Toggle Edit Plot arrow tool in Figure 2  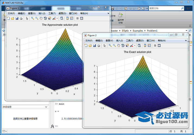coord(104,46)
